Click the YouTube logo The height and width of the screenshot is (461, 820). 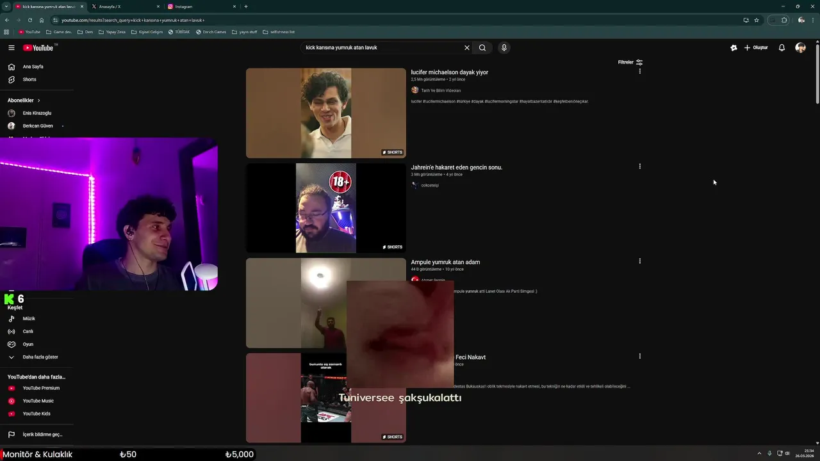pyautogui.click(x=38, y=48)
